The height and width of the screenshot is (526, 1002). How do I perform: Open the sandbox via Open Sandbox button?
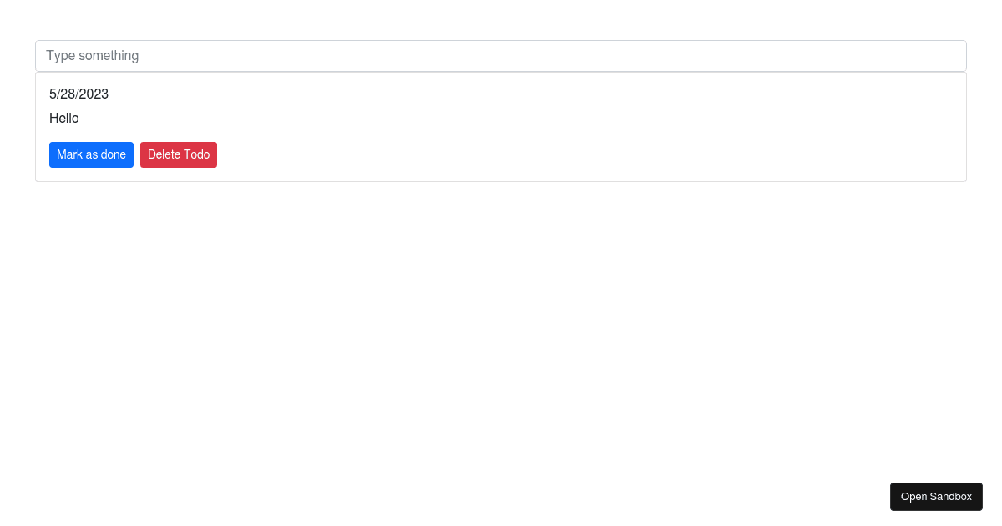coord(936,497)
